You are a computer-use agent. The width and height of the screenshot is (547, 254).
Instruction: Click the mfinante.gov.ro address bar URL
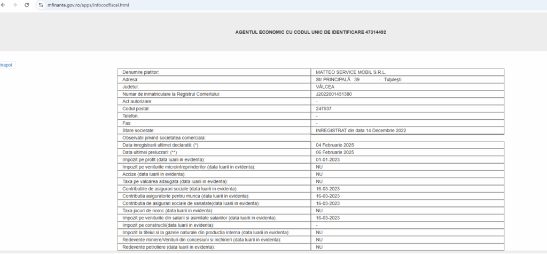point(88,5)
